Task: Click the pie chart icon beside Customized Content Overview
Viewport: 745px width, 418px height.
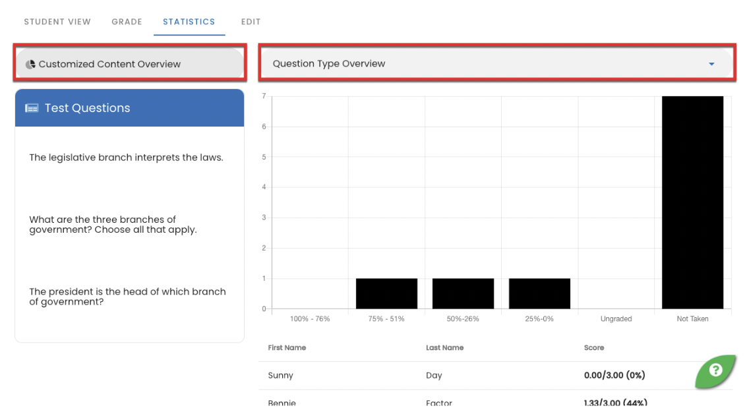Action: click(x=31, y=64)
